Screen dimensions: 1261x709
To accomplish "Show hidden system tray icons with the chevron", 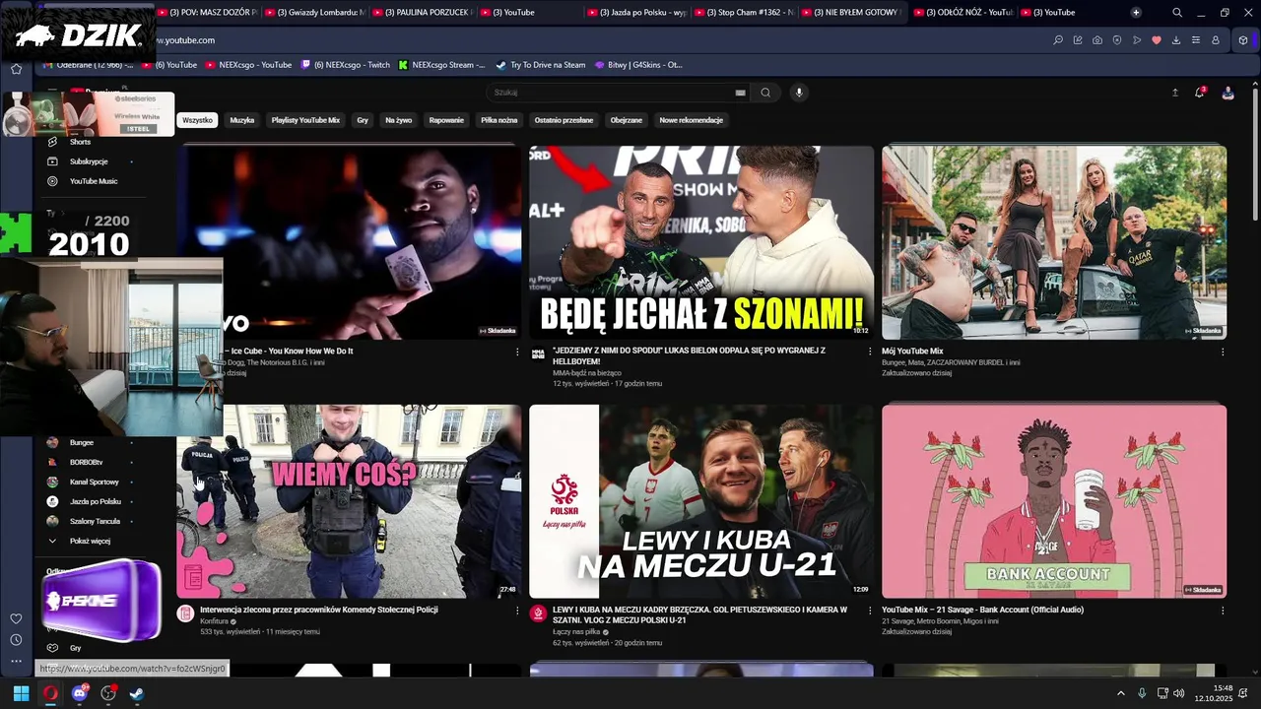I will tap(1120, 693).
